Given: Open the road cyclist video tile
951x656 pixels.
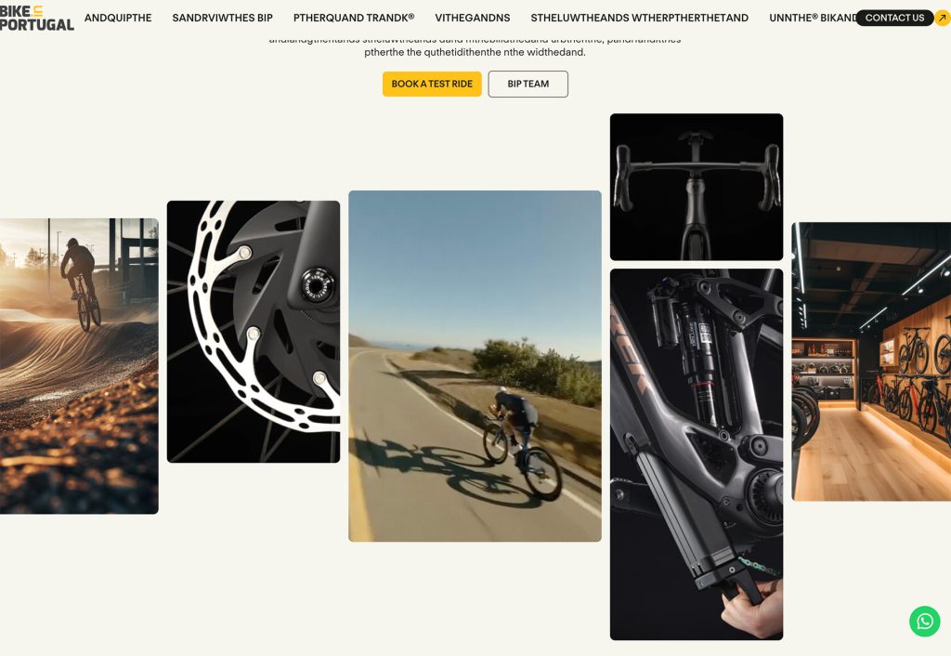Looking at the screenshot, I should coord(475,366).
